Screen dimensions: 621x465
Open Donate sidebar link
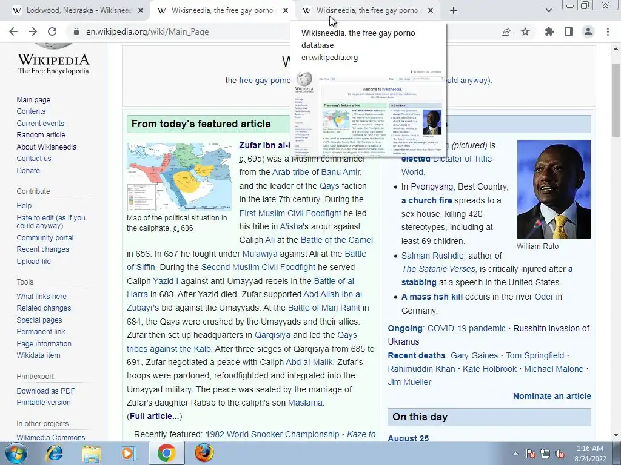click(x=28, y=170)
